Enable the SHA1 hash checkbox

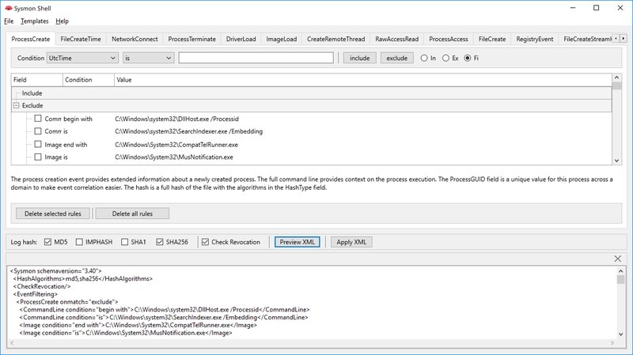(125, 242)
